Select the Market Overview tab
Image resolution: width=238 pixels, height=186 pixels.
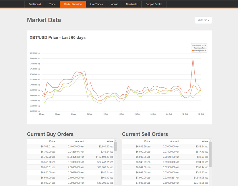[x=73, y=4]
